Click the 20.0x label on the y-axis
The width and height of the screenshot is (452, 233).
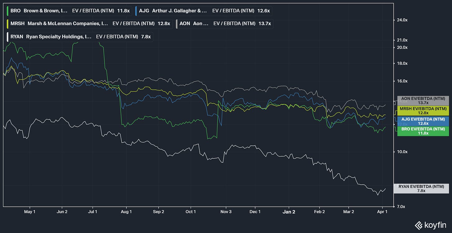coord(402,47)
